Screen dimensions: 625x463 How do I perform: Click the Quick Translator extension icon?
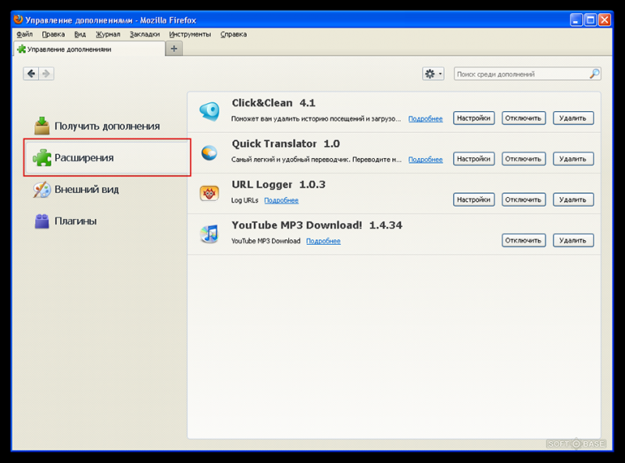(209, 153)
